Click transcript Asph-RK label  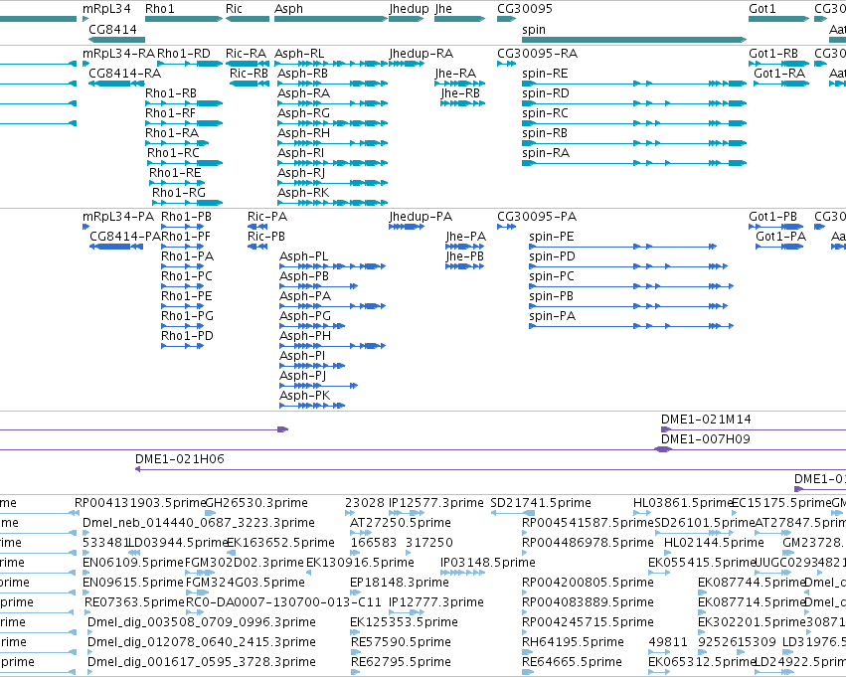pos(303,193)
